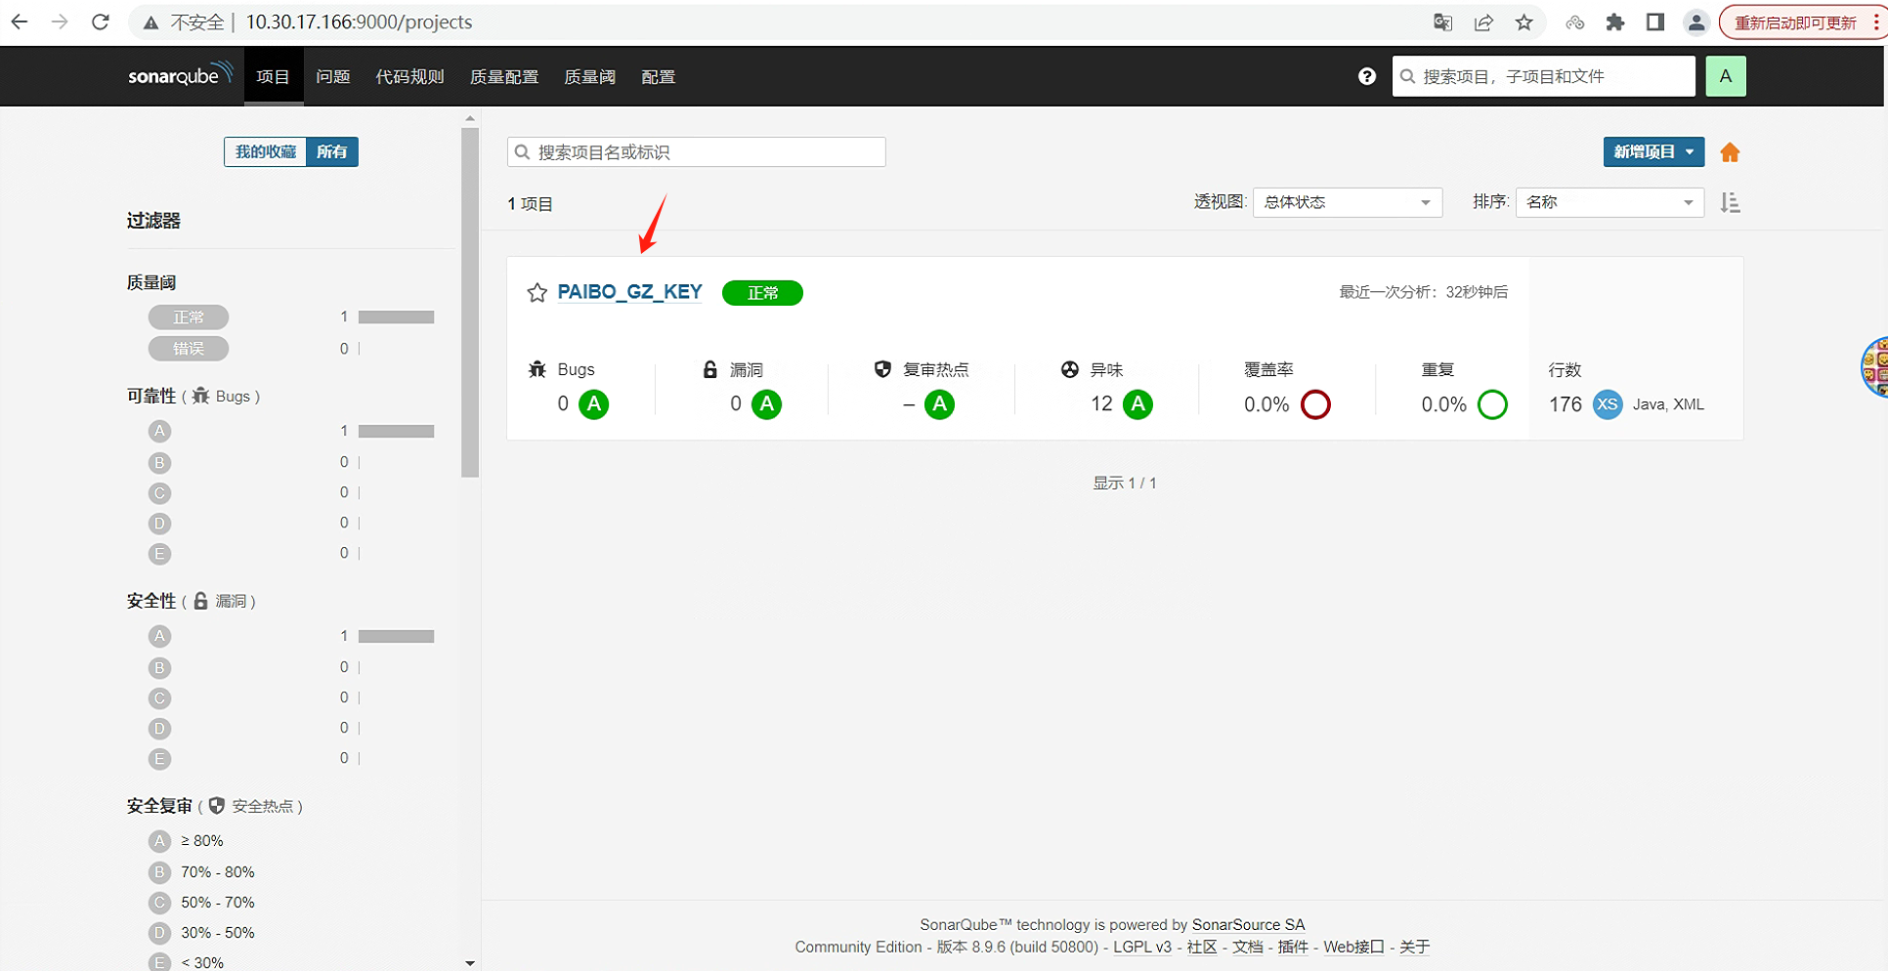
Task: Click the XS size badge
Action: (x=1608, y=403)
